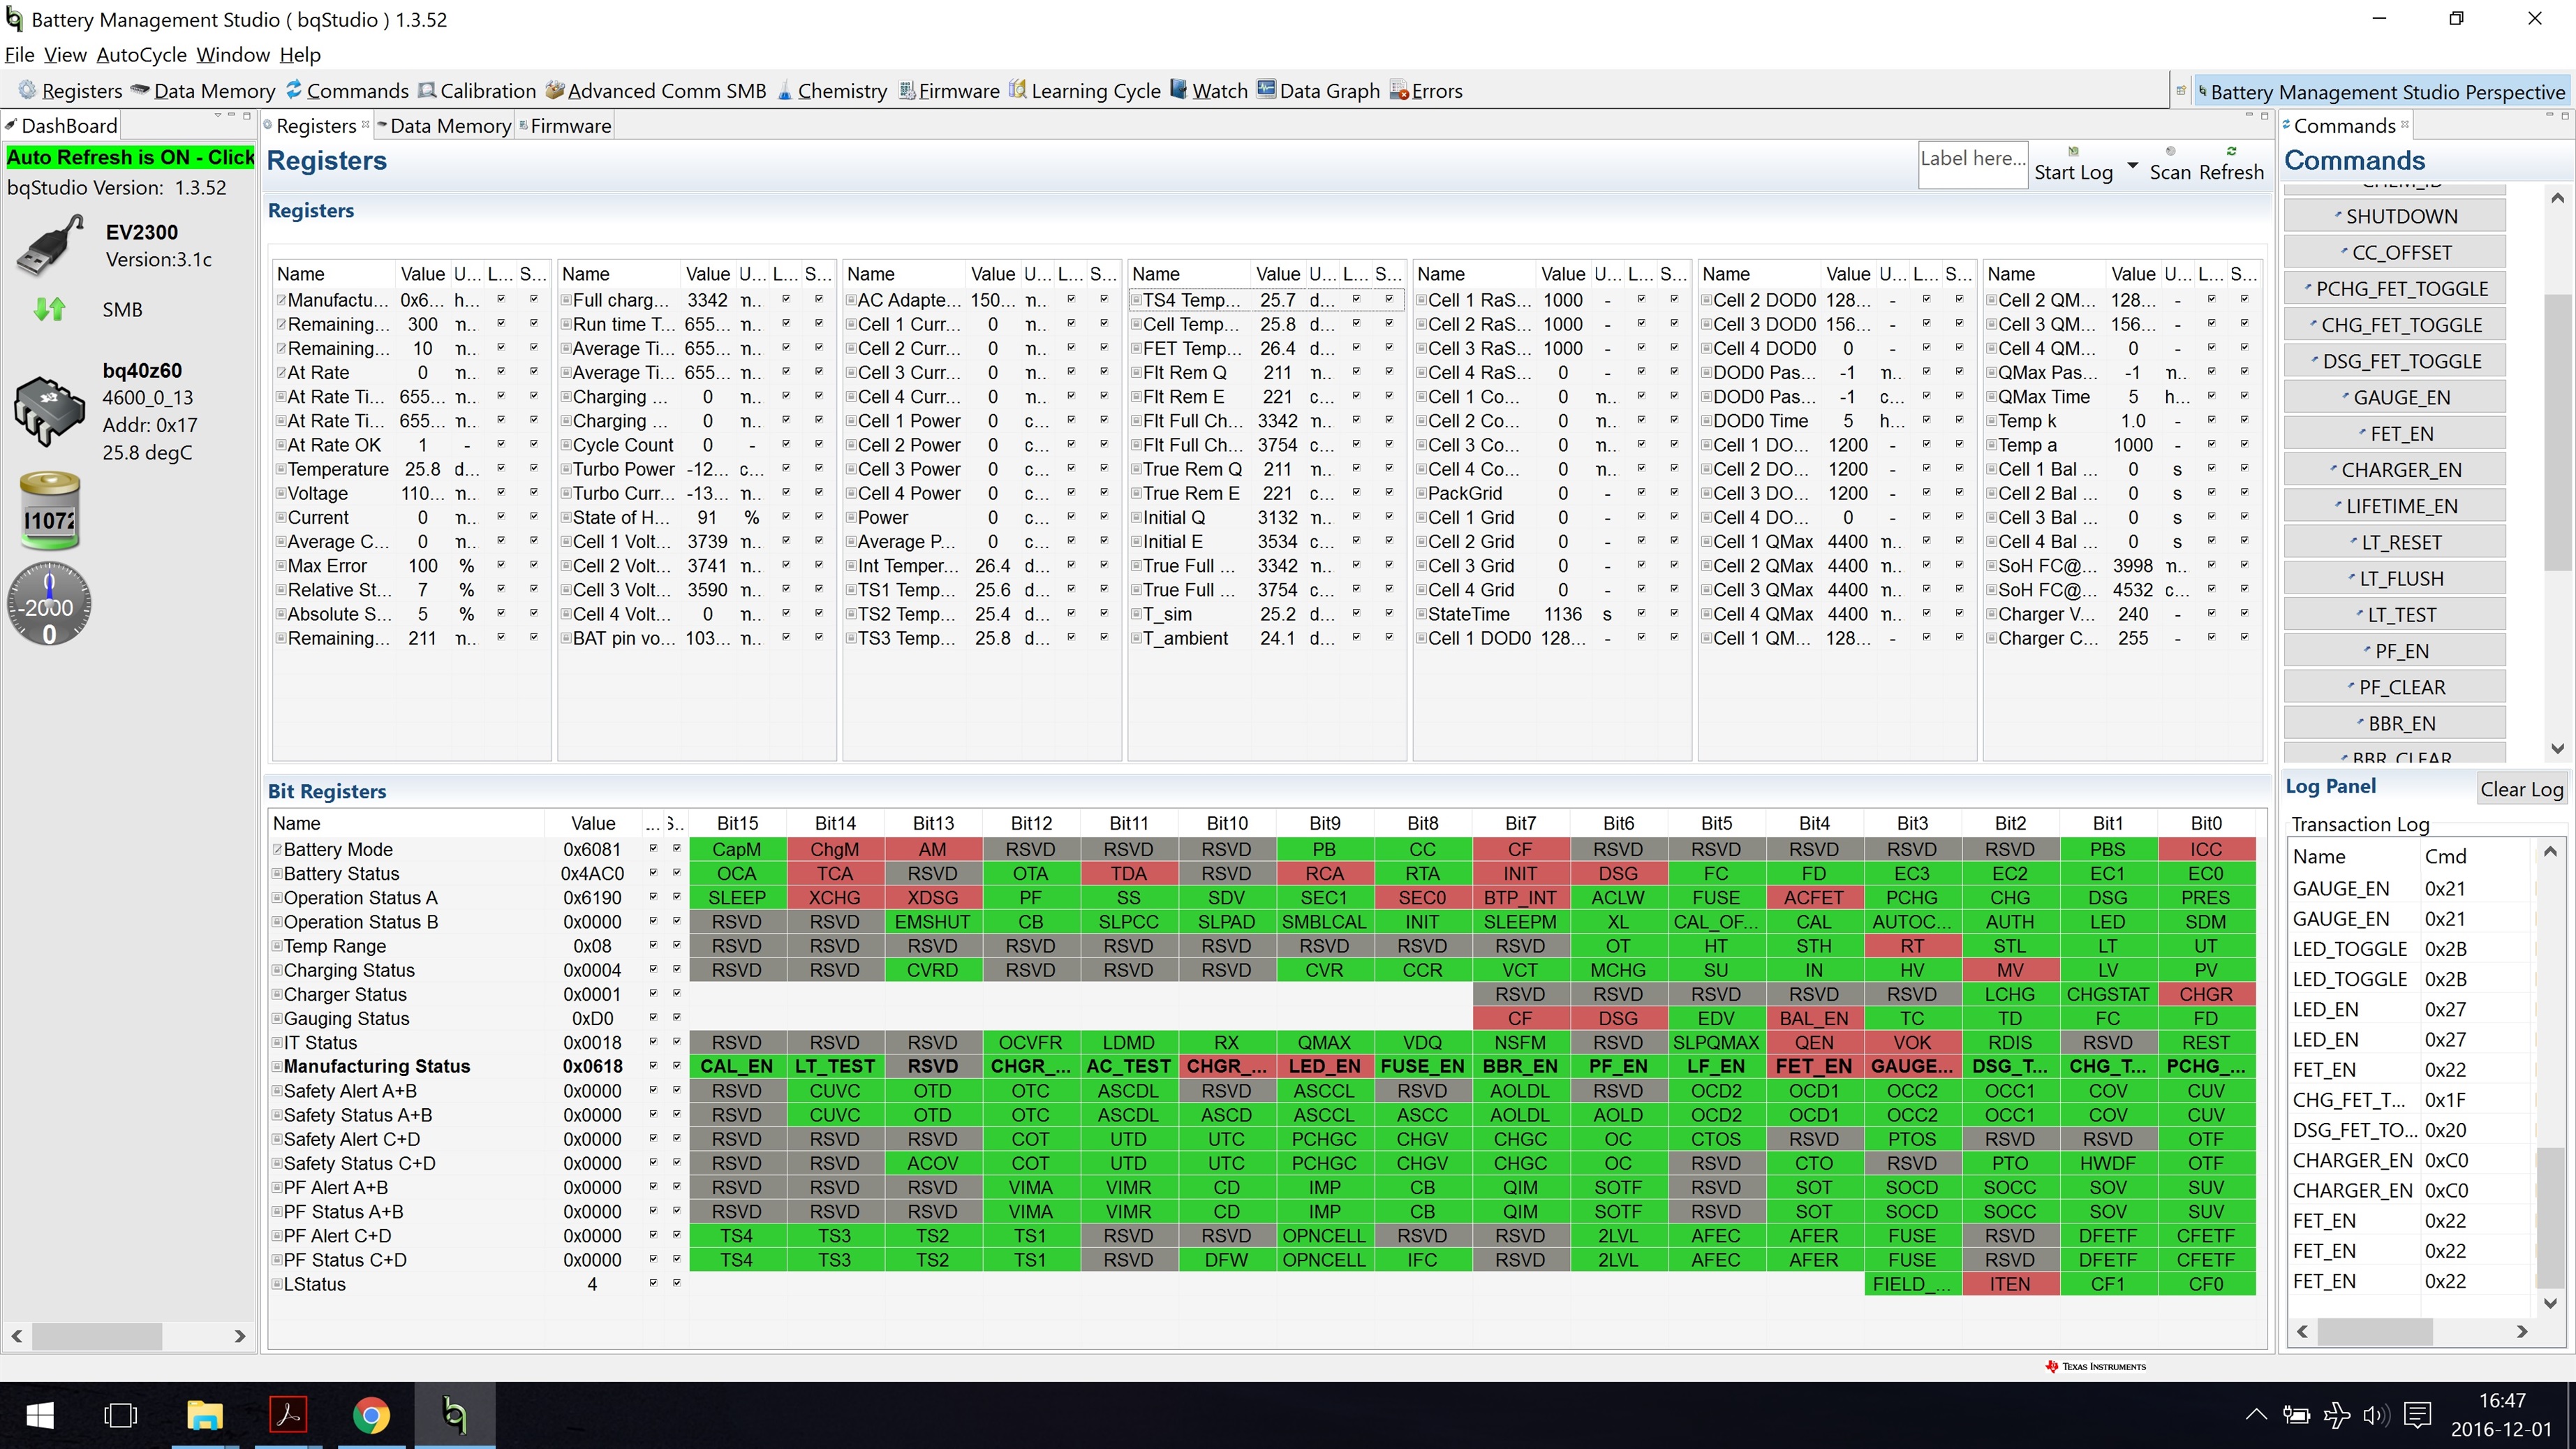Show hidden system tray icons chevron
The image size is (2576, 1449).
pyautogui.click(x=2256, y=1415)
